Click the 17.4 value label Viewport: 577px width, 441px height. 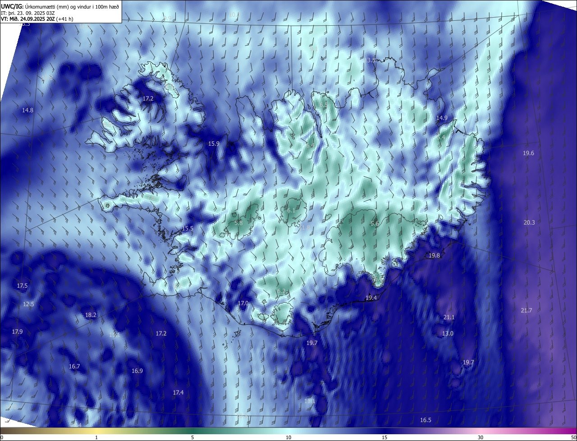178,393
